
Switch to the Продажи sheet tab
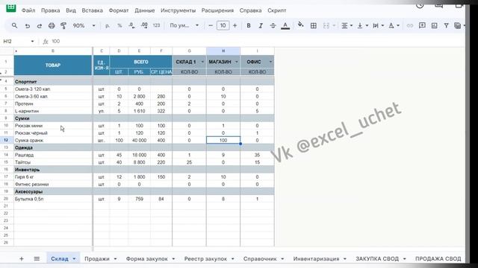(97, 259)
